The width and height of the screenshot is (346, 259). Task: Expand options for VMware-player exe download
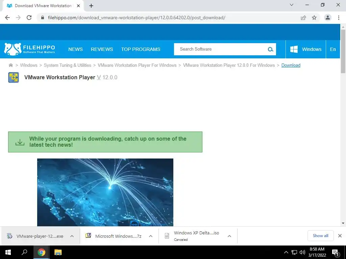[x=72, y=236]
